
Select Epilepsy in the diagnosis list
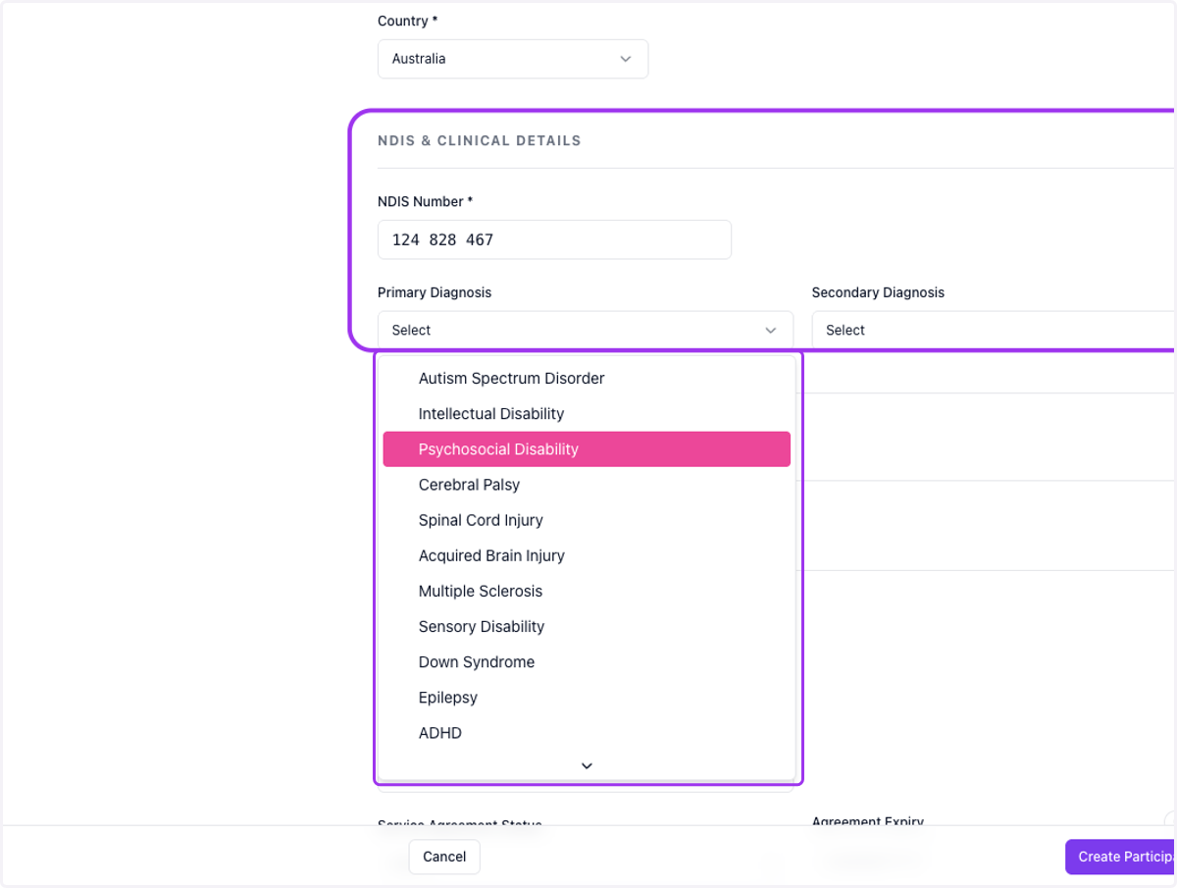pos(587,698)
